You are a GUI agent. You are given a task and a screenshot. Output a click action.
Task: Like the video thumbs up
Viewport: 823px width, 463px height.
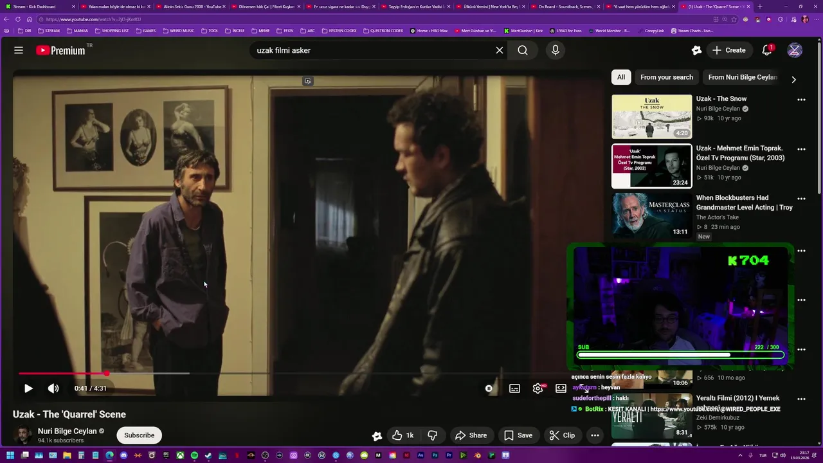403,435
